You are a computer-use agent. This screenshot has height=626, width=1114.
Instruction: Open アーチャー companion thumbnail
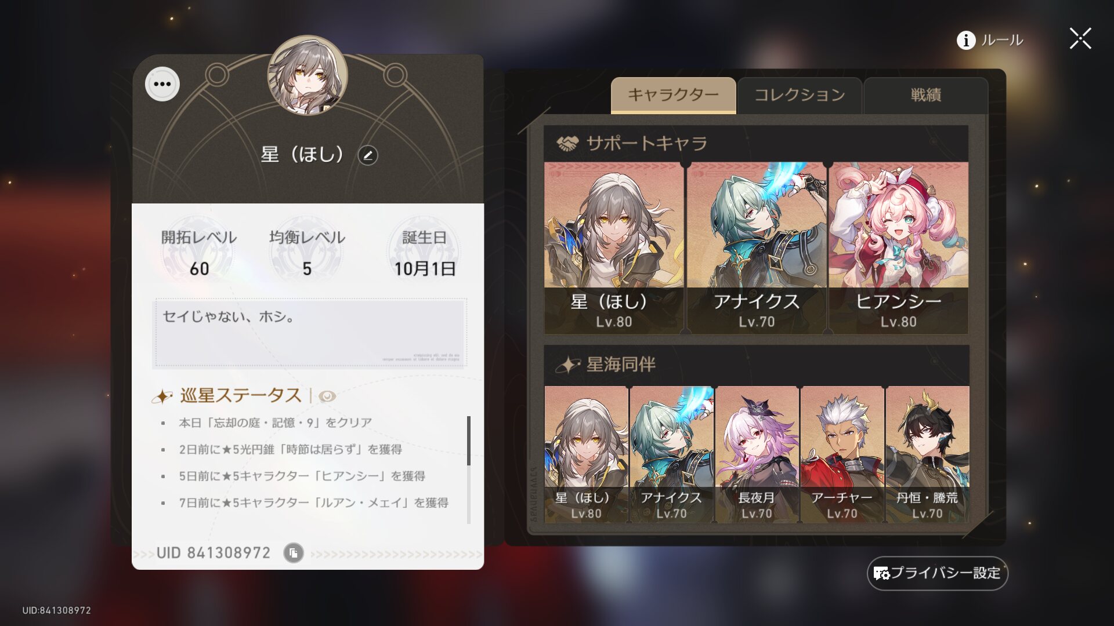click(842, 455)
